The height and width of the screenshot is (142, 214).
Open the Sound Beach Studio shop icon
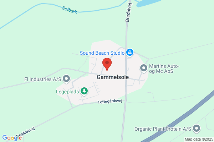(x=130, y=52)
